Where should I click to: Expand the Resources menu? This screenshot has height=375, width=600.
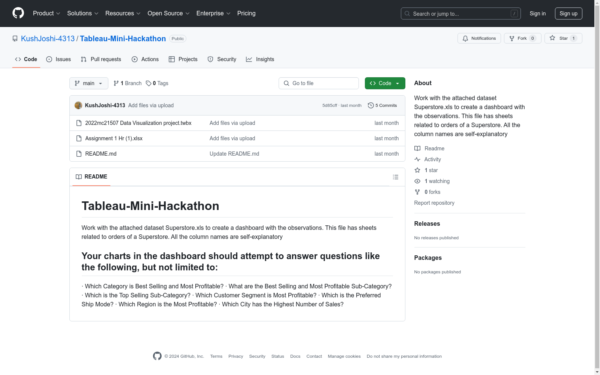(x=123, y=13)
